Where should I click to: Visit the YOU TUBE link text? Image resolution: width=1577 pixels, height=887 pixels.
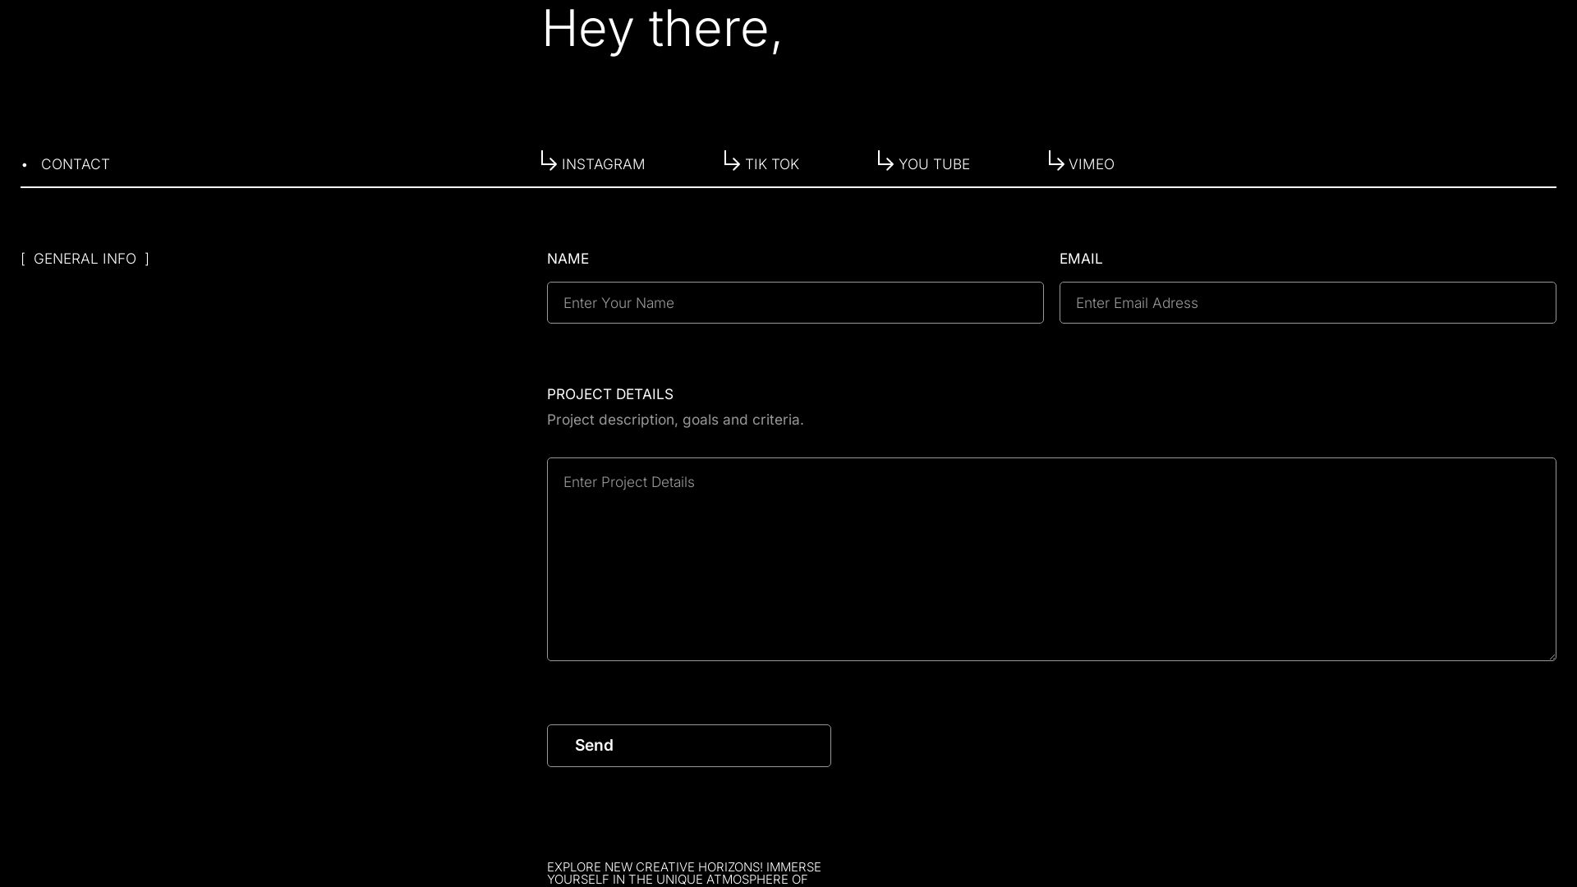pos(934,164)
